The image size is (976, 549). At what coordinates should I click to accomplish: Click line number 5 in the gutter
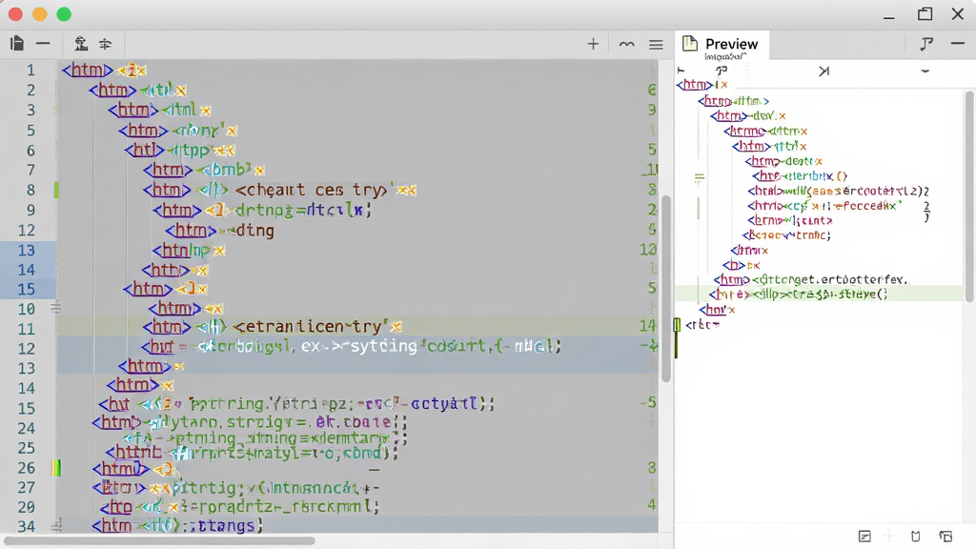pyautogui.click(x=30, y=131)
